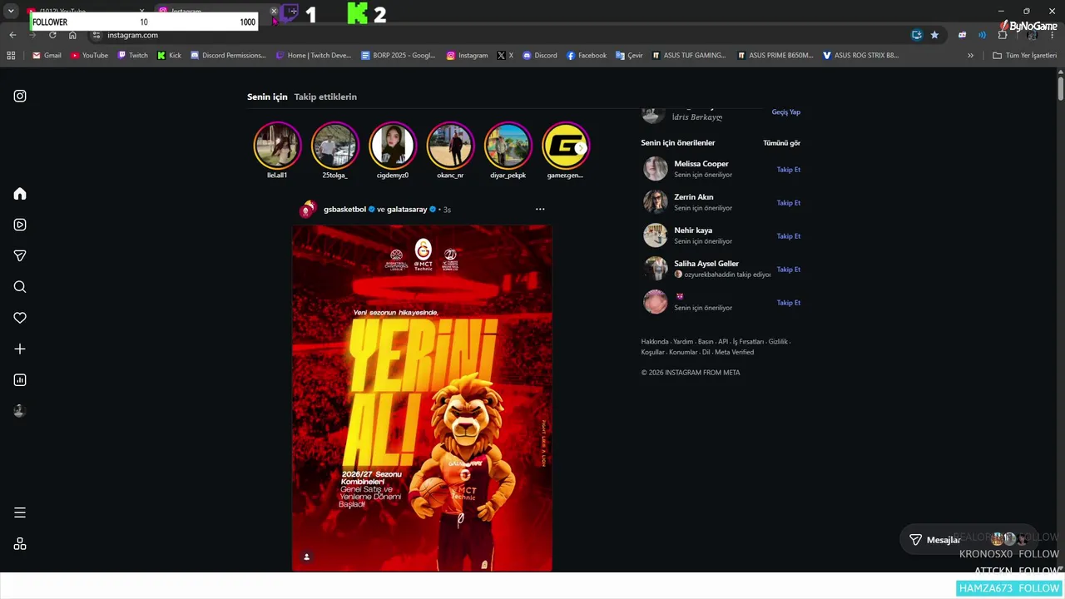
Task: Open the Hakkında footer link
Action: 655,342
